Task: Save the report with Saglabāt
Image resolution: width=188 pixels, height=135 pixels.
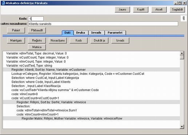Action: (177, 9)
